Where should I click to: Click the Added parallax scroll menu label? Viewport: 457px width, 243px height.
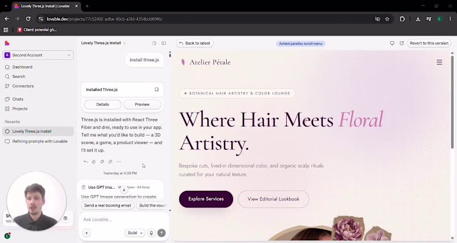coord(300,43)
